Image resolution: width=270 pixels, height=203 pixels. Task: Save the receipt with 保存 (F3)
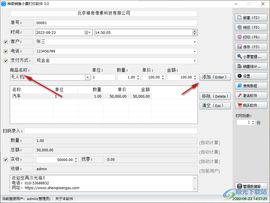pos(251,47)
